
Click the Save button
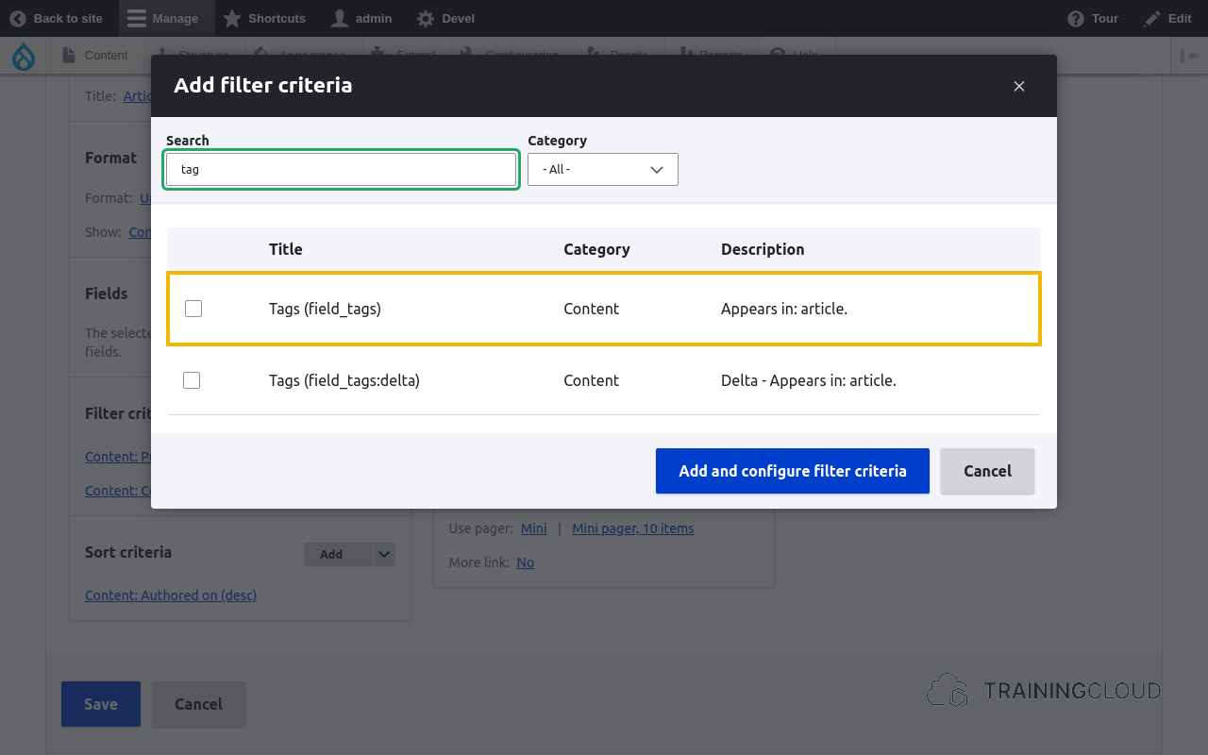(x=101, y=704)
